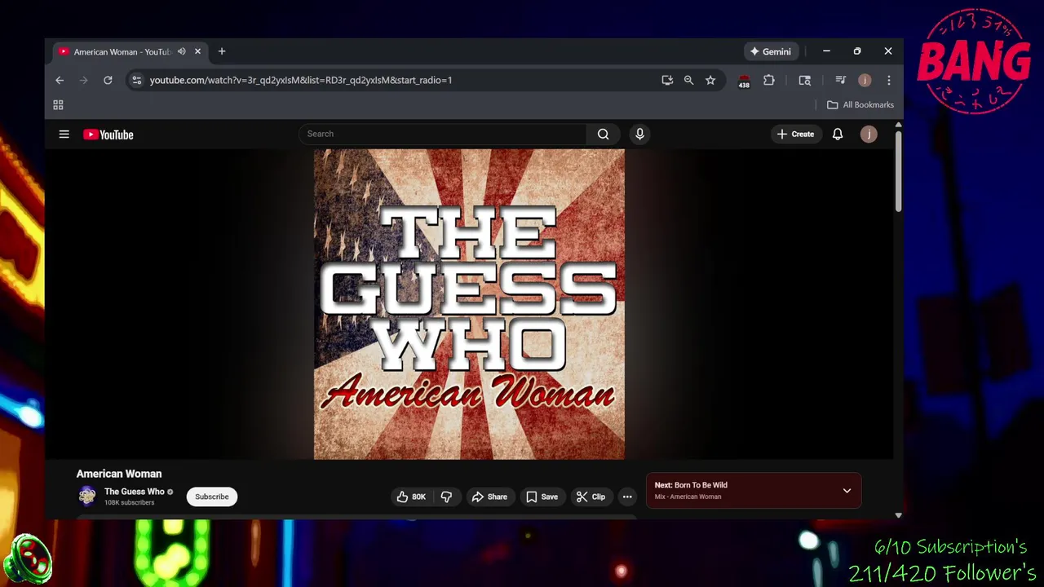Dislike this video

pos(446,497)
